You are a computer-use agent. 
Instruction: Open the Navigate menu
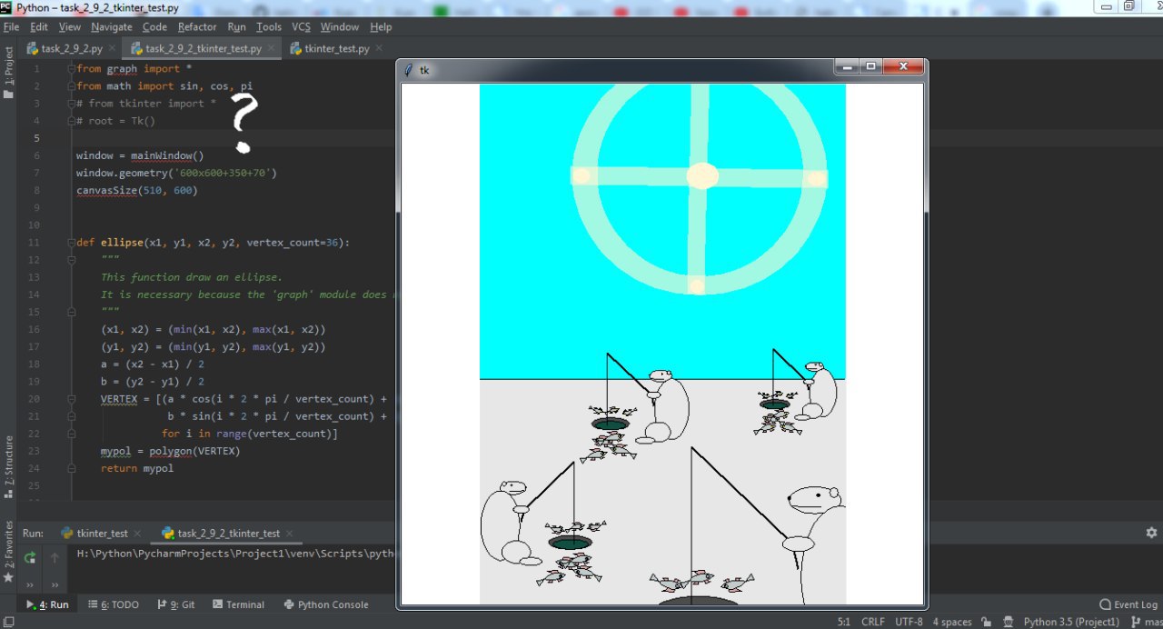(111, 27)
